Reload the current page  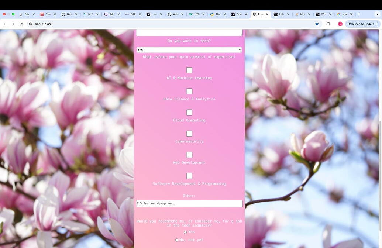21,24
